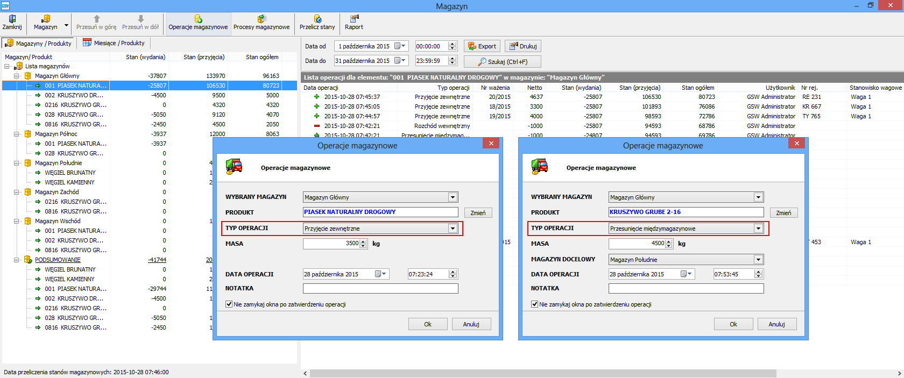The height and width of the screenshot is (378, 904).
Task: Switch to the Miesiące / Produkty tab
Action: (x=114, y=43)
